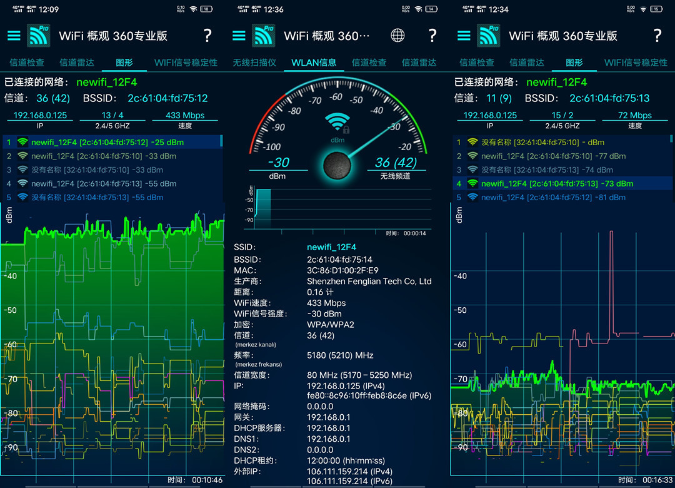This screenshot has height=488, width=675.
Task: Tap WiFi icon of row 5 left list
Action: pyautogui.click(x=22, y=197)
